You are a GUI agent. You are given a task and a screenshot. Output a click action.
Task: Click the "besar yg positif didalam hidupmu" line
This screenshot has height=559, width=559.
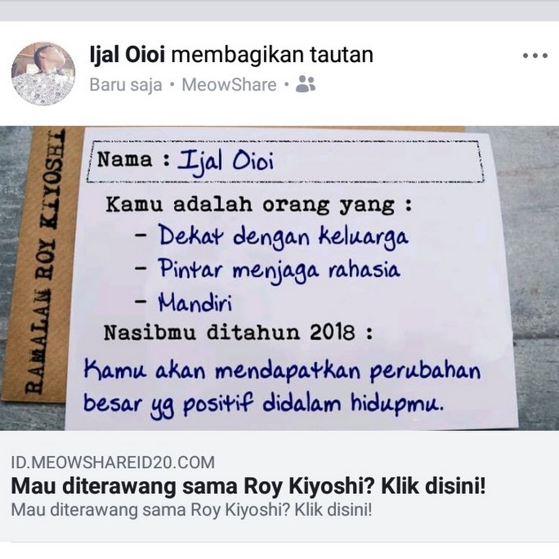264,404
